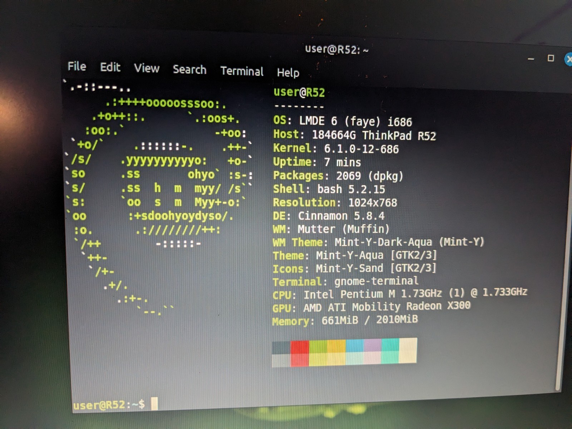Screen dimensions: 572x429
Task: Click the "Memory: 661MiB / 2010MiB" line
Action: (345, 320)
